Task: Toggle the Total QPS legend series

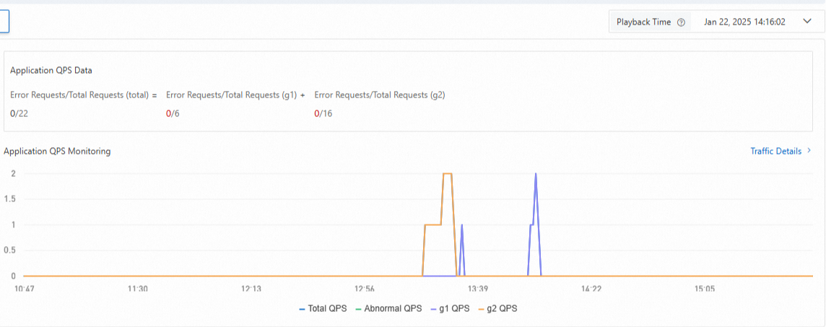Action: (323, 308)
